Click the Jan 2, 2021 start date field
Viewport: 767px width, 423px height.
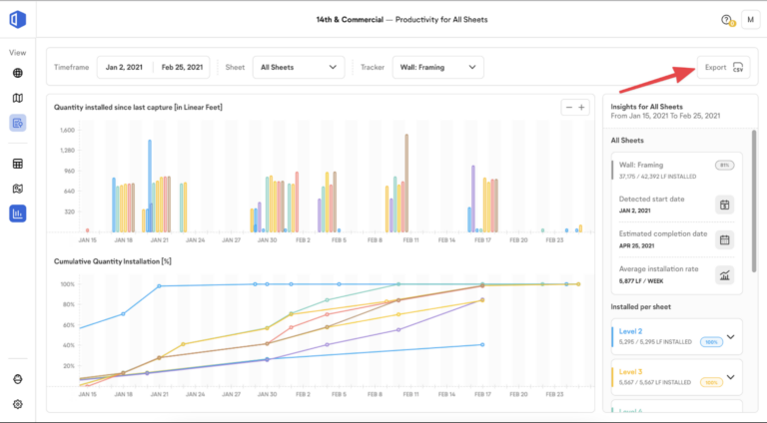pos(125,68)
